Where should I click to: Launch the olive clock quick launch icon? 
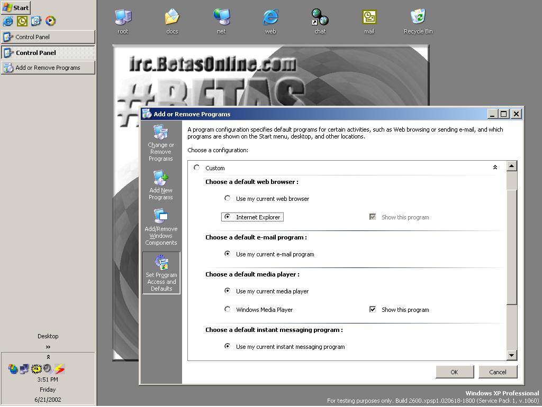pyautogui.click(x=22, y=21)
